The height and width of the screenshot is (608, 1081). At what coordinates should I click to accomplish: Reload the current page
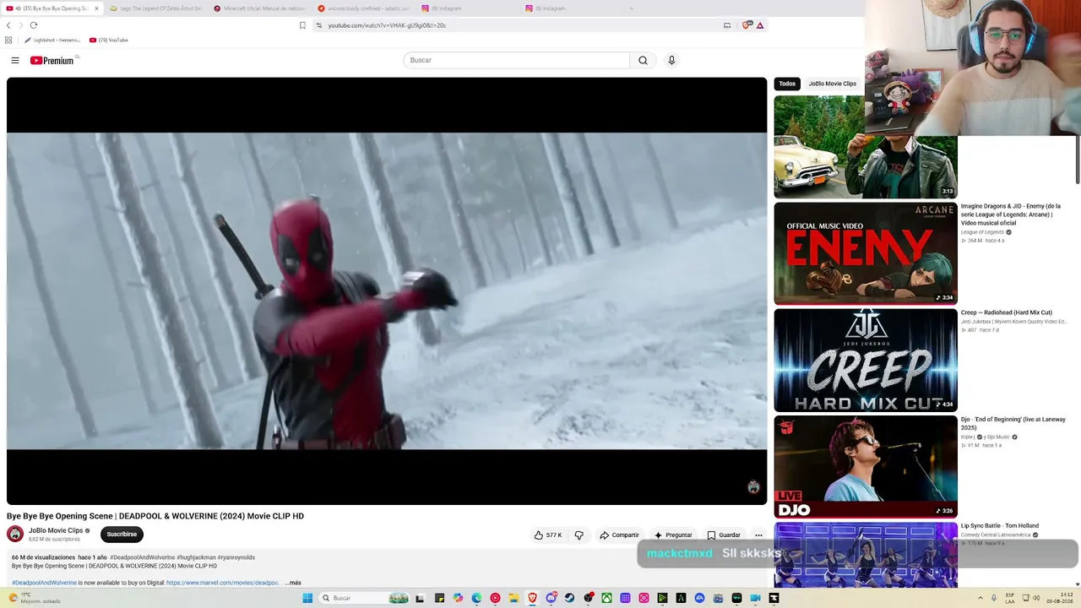pyautogui.click(x=34, y=25)
